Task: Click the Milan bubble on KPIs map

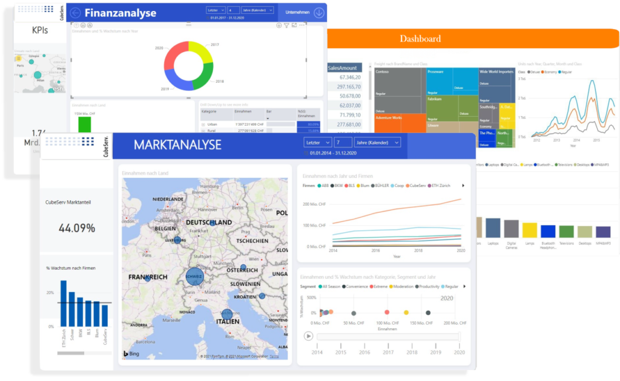Action: pos(38,75)
